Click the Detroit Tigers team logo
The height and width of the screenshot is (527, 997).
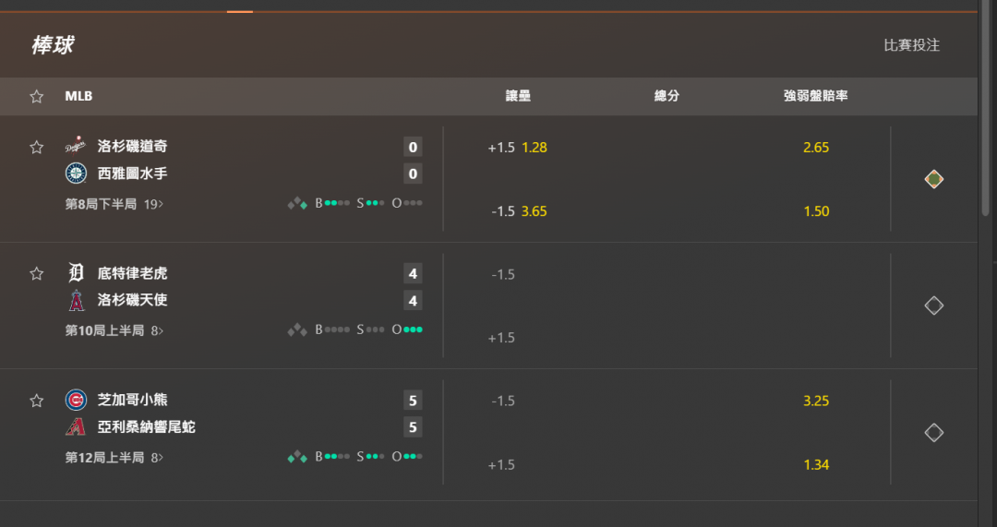76,273
